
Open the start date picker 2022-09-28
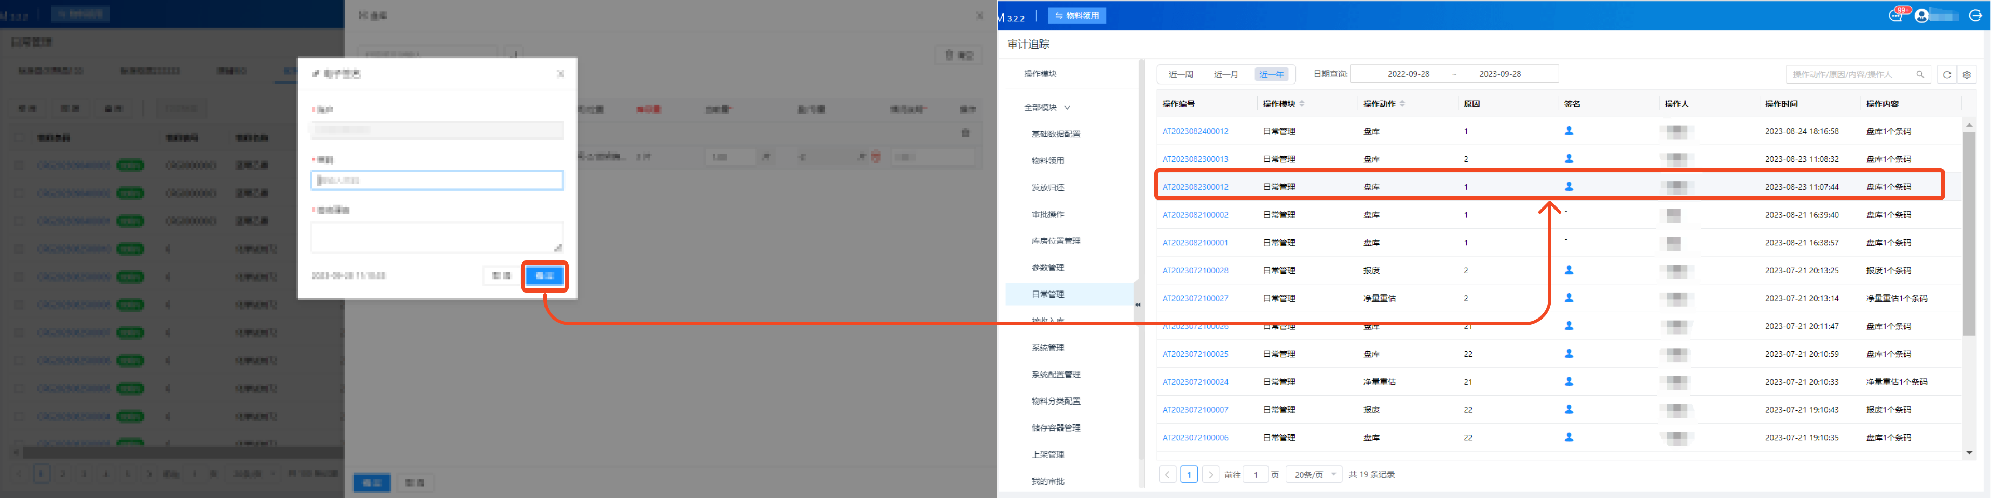pos(1408,74)
